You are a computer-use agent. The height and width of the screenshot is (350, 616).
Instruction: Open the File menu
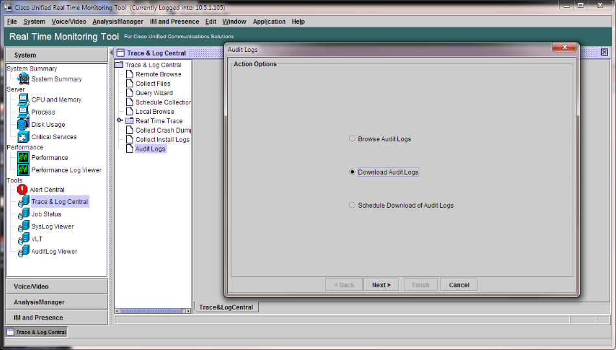(x=12, y=21)
